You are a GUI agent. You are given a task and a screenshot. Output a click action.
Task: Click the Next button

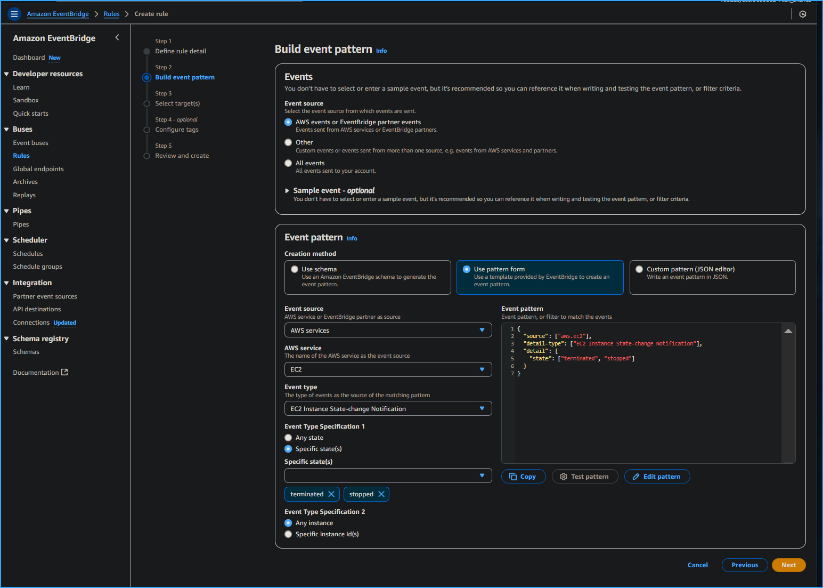pos(788,565)
